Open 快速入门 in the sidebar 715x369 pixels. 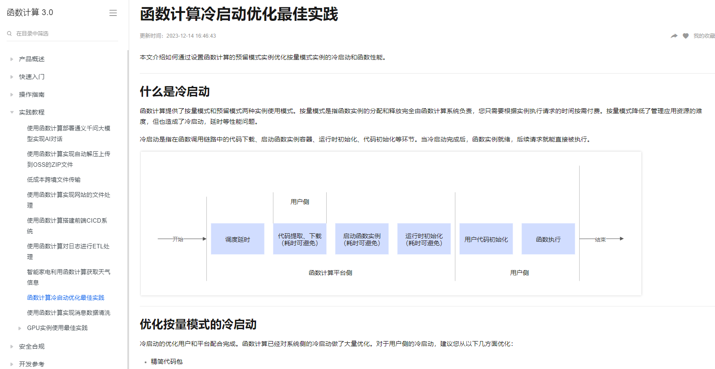(x=32, y=77)
